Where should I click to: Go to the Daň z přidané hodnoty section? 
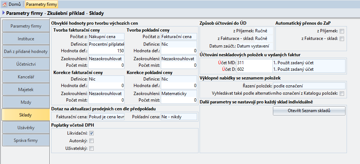(26, 52)
